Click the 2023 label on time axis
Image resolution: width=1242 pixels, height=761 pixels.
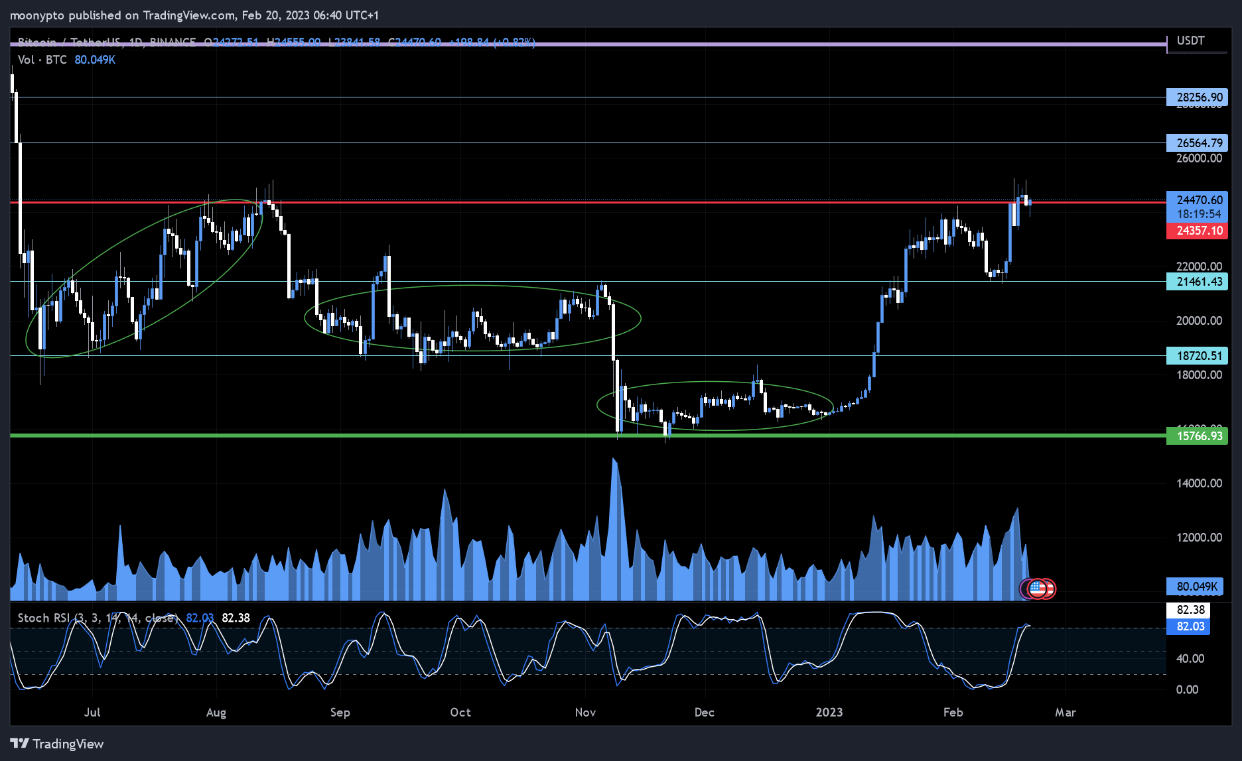(x=829, y=712)
